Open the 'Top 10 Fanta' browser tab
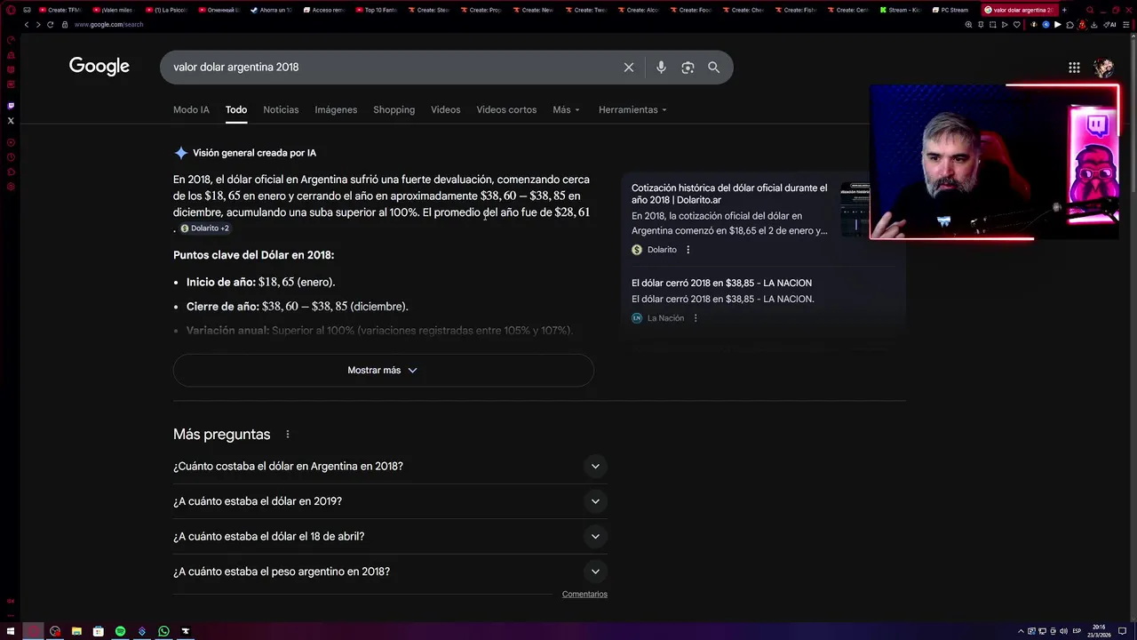The width and height of the screenshot is (1137, 640). coord(378,10)
